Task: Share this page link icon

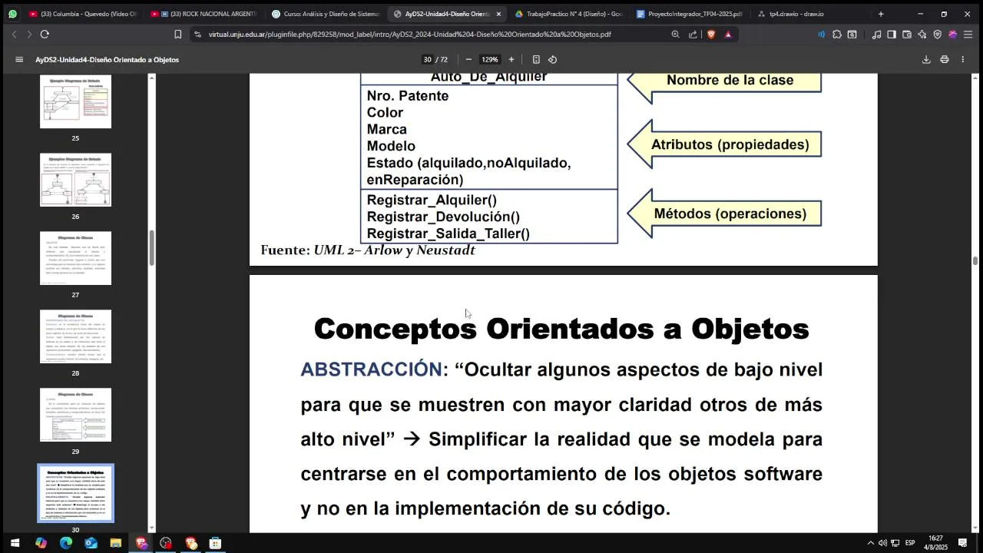Action: pyautogui.click(x=693, y=34)
